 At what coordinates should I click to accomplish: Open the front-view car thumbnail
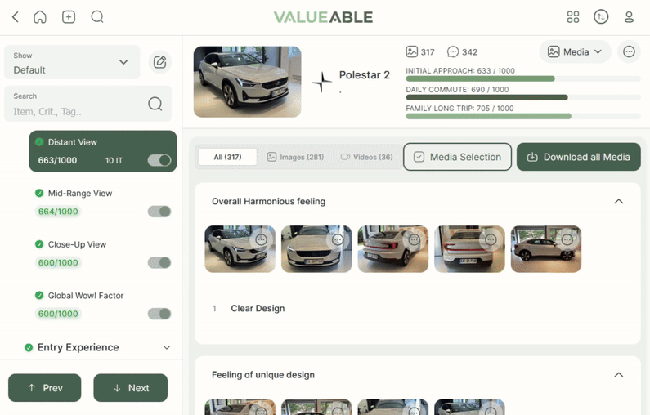[x=316, y=249]
